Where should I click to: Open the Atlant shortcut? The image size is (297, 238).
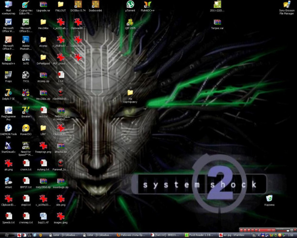[8, 183]
